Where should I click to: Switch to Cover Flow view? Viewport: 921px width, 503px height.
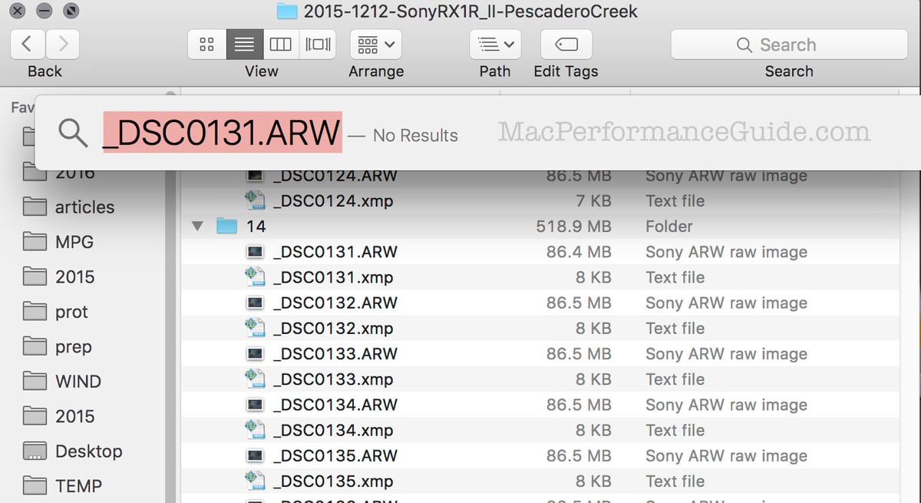tap(318, 45)
